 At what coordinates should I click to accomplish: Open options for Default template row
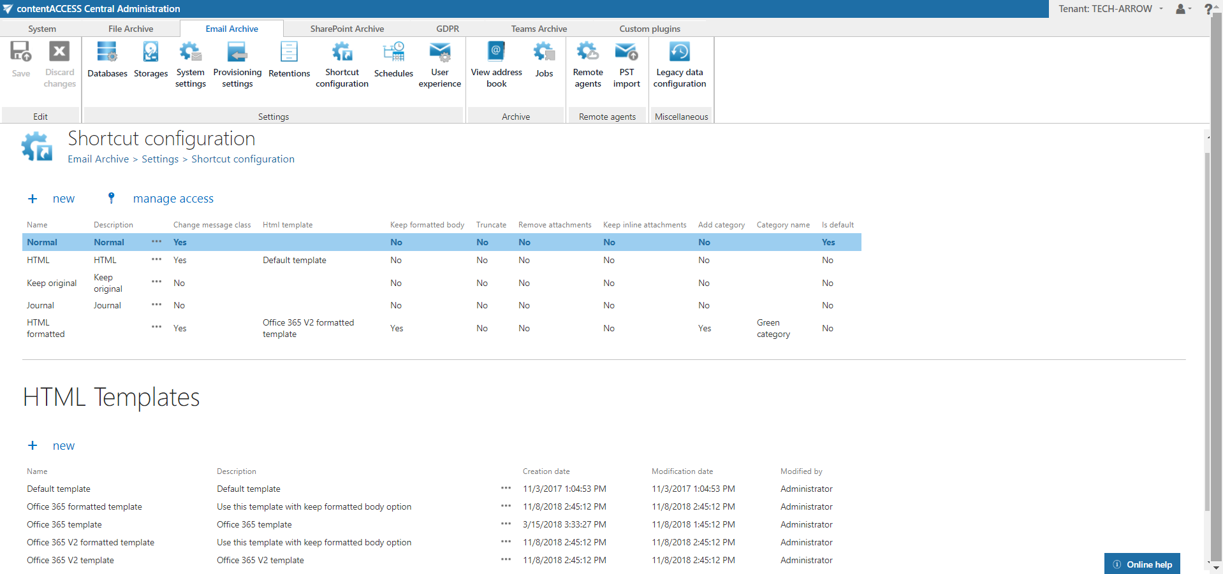click(x=506, y=488)
